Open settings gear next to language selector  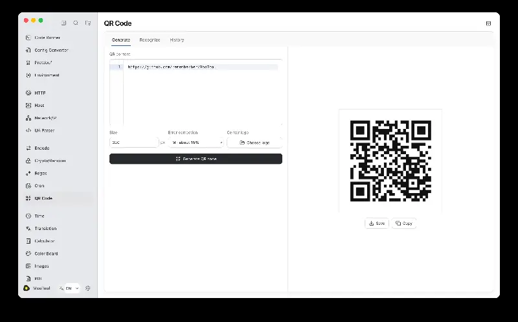tap(87, 288)
